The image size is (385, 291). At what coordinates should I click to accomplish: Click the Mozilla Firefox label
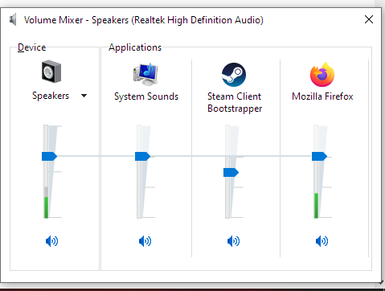(322, 96)
